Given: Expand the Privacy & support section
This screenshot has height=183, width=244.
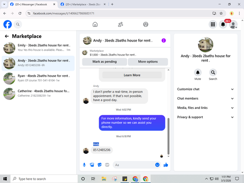Looking at the screenshot, I should pos(205,117).
